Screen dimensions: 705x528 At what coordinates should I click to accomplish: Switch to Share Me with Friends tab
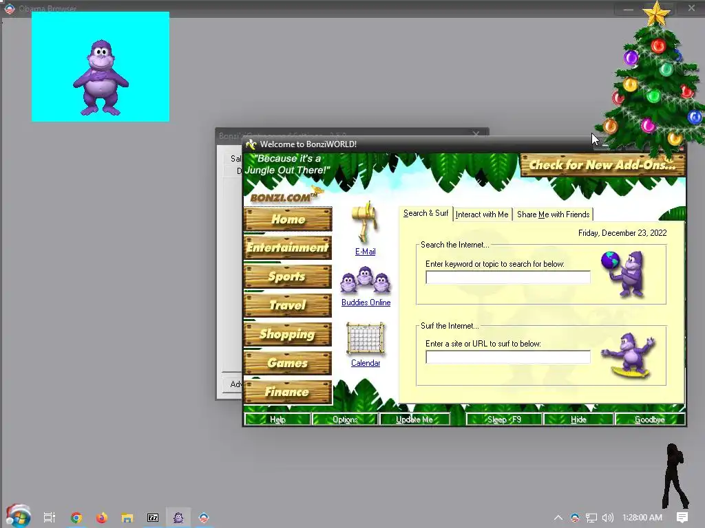click(x=553, y=214)
